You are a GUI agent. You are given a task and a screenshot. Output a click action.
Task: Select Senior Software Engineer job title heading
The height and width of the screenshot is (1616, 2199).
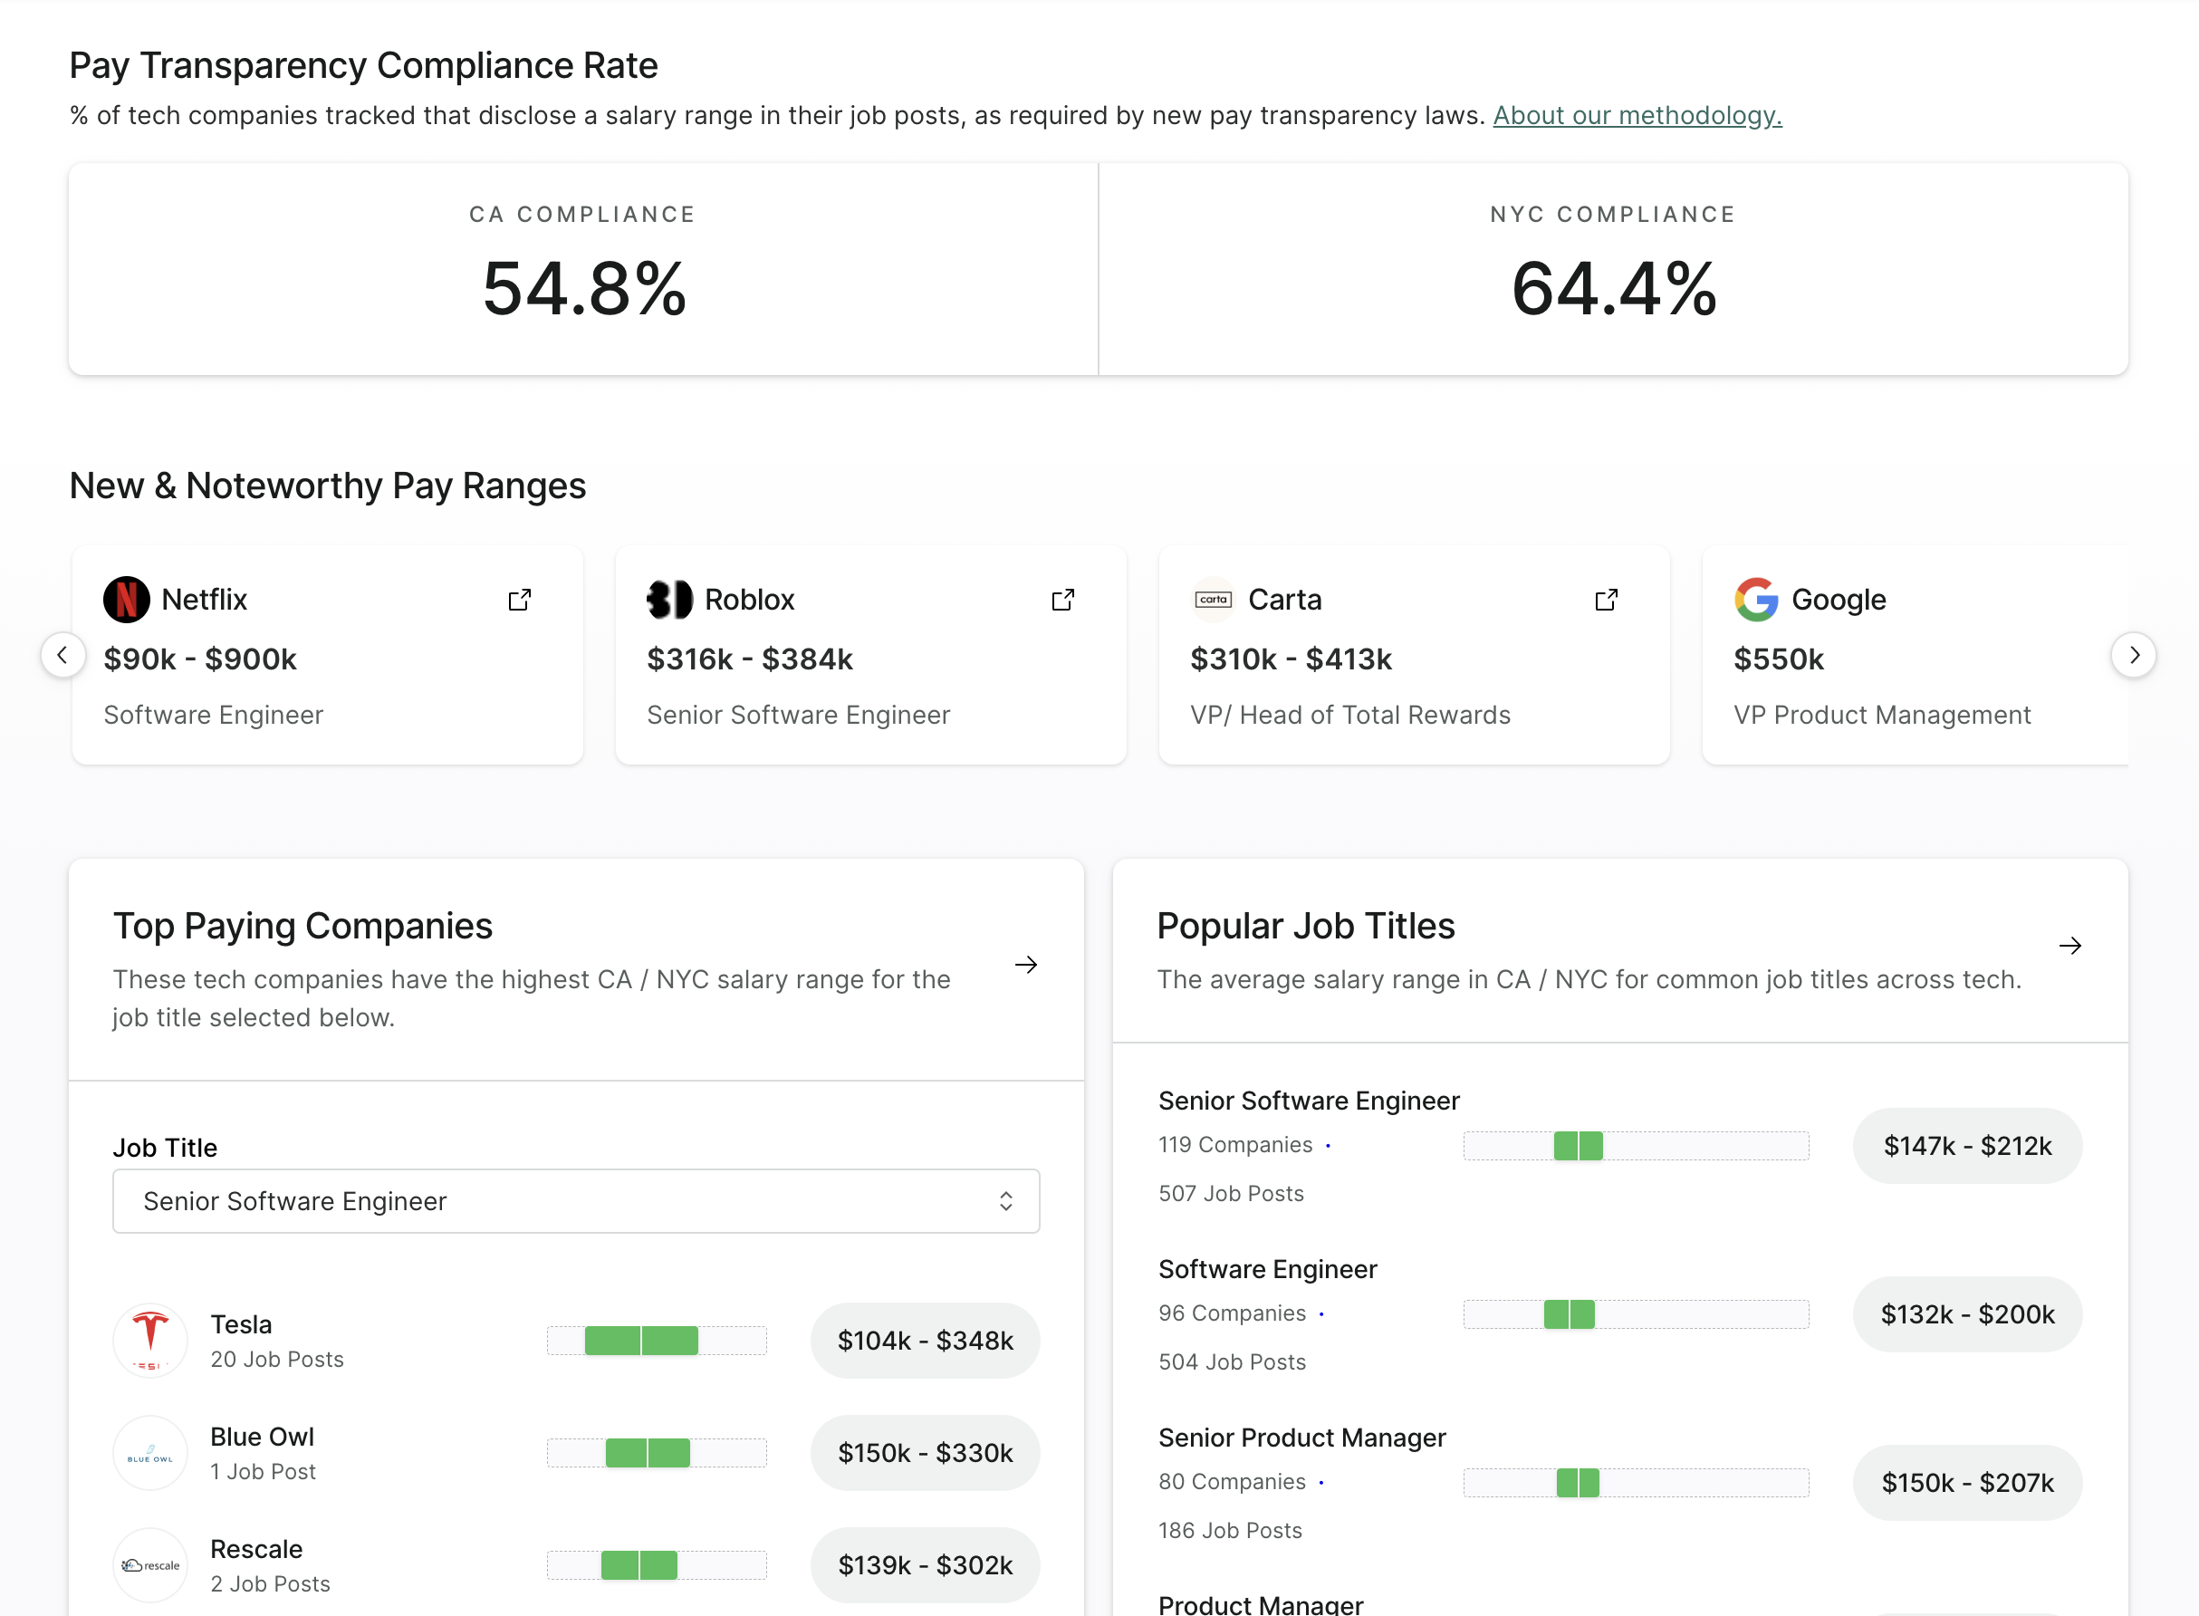click(1308, 1101)
